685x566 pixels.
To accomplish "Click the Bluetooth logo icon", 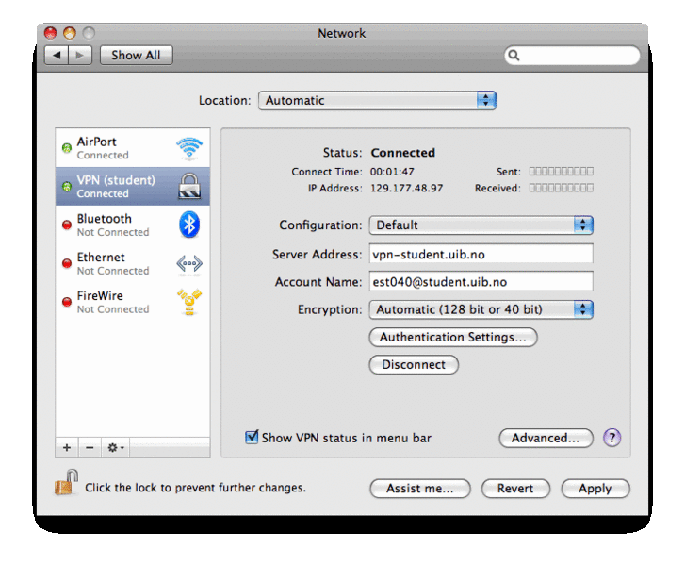I will [x=189, y=225].
